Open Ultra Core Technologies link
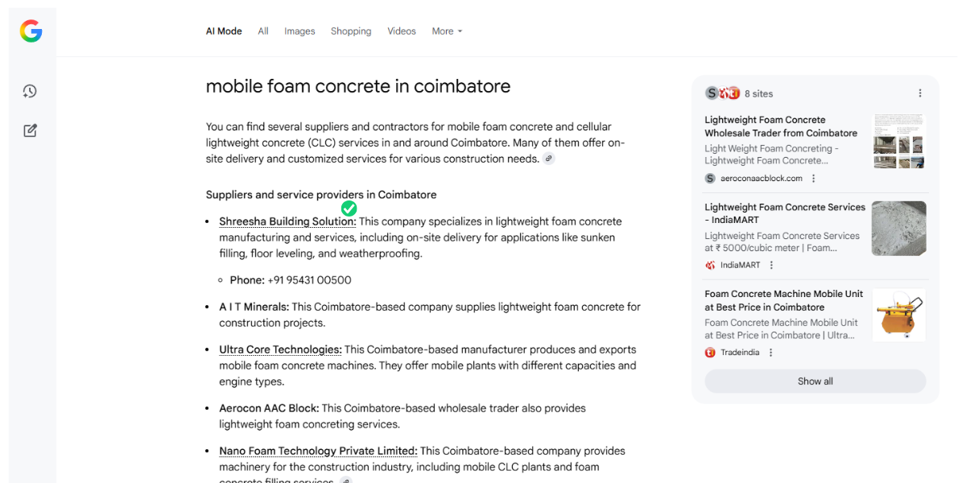The image size is (966, 483). [x=280, y=349]
